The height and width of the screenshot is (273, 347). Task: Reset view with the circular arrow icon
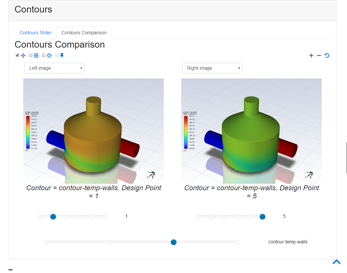tap(327, 55)
